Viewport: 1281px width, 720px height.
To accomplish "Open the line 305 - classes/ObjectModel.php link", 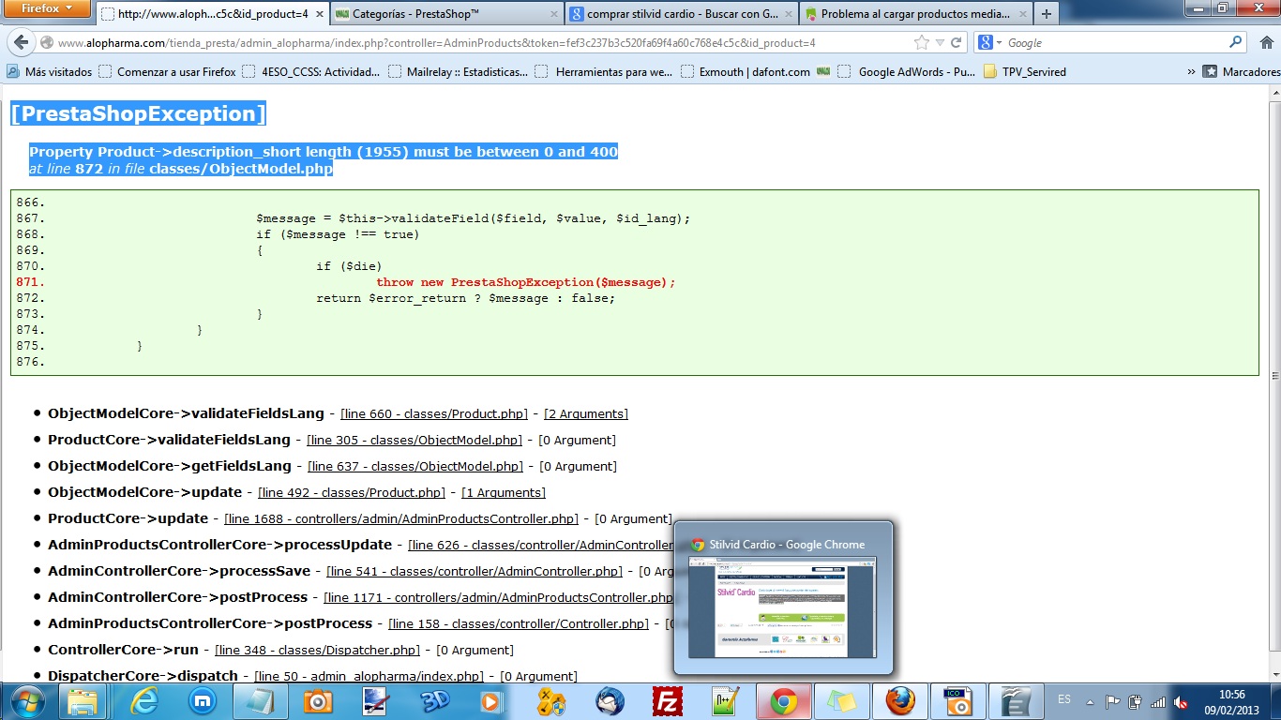I will [x=414, y=440].
